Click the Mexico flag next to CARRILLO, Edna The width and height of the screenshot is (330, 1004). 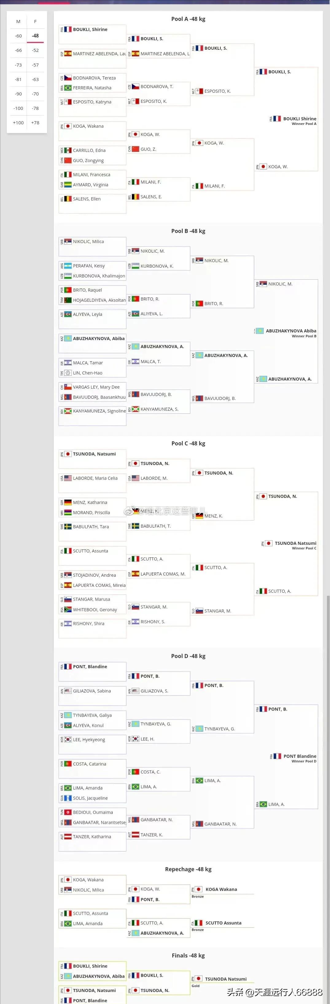pyautogui.click(x=68, y=150)
